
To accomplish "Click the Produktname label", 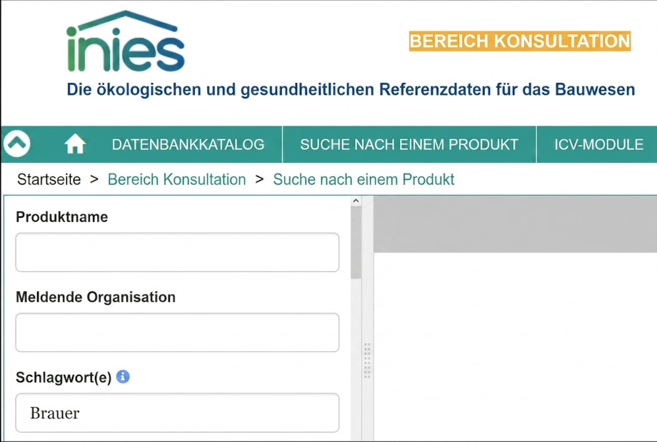I will click(62, 218).
